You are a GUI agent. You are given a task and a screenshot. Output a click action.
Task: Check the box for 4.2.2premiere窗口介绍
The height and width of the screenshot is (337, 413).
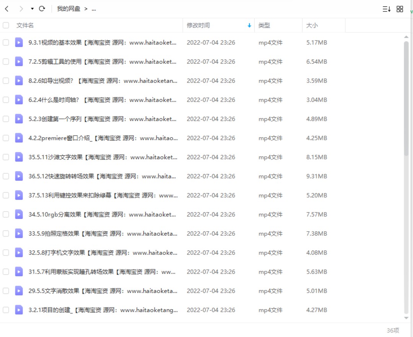(x=6, y=138)
